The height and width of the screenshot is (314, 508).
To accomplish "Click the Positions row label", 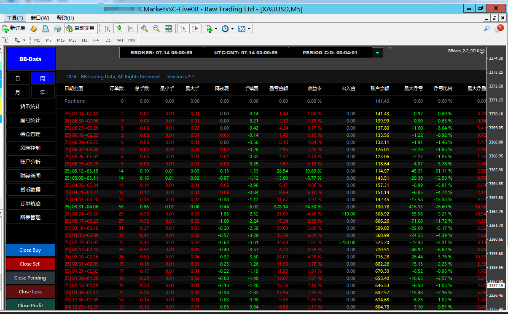I will [75, 101].
